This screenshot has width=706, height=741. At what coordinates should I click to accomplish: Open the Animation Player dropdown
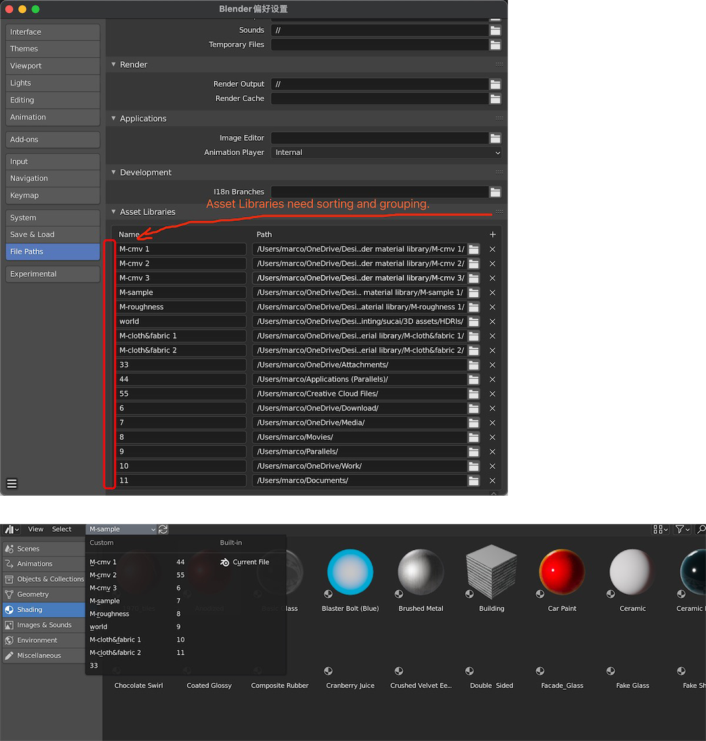tap(386, 152)
